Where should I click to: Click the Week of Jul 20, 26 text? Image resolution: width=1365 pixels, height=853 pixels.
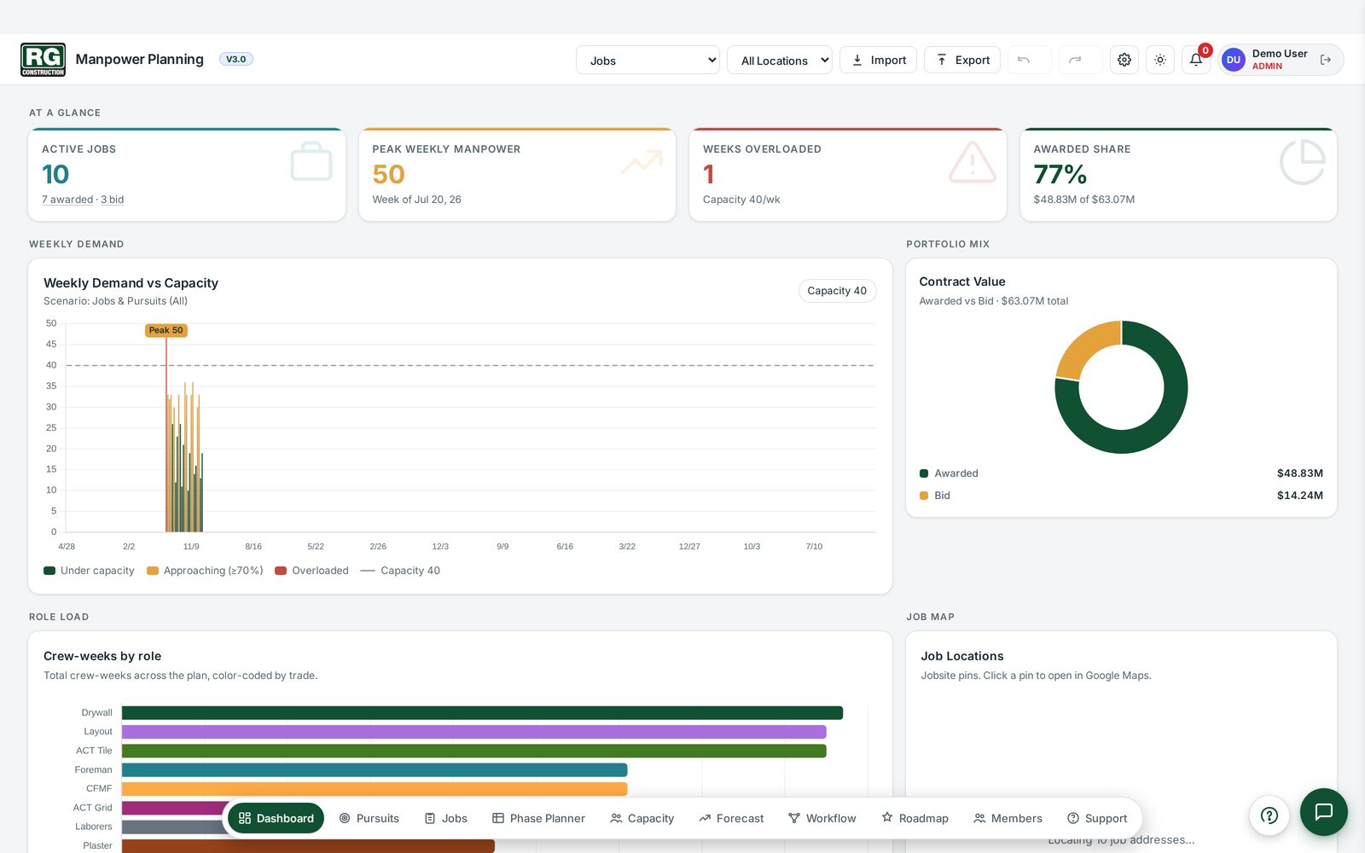pos(416,200)
